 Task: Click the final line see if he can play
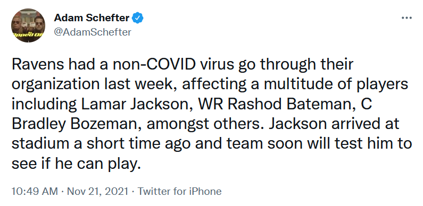click(x=77, y=164)
